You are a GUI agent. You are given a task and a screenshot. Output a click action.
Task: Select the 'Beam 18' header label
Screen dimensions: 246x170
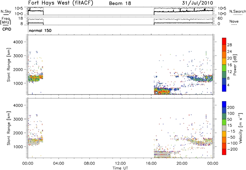(120, 3)
